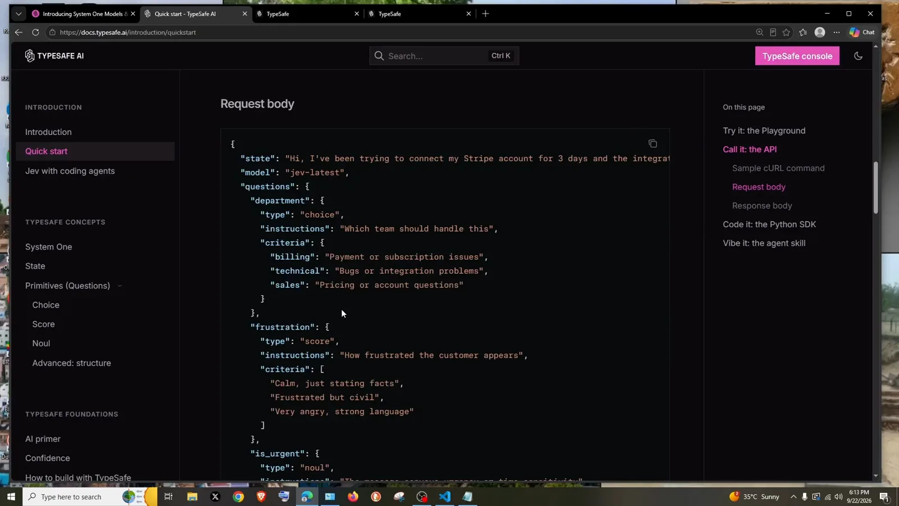The height and width of the screenshot is (506, 899).
Task: Open the Windows Start menu
Action: tap(11, 496)
